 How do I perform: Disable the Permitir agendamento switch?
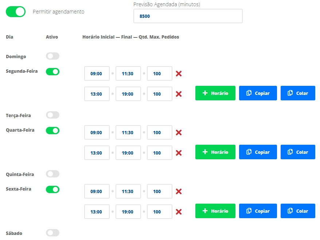point(16,12)
